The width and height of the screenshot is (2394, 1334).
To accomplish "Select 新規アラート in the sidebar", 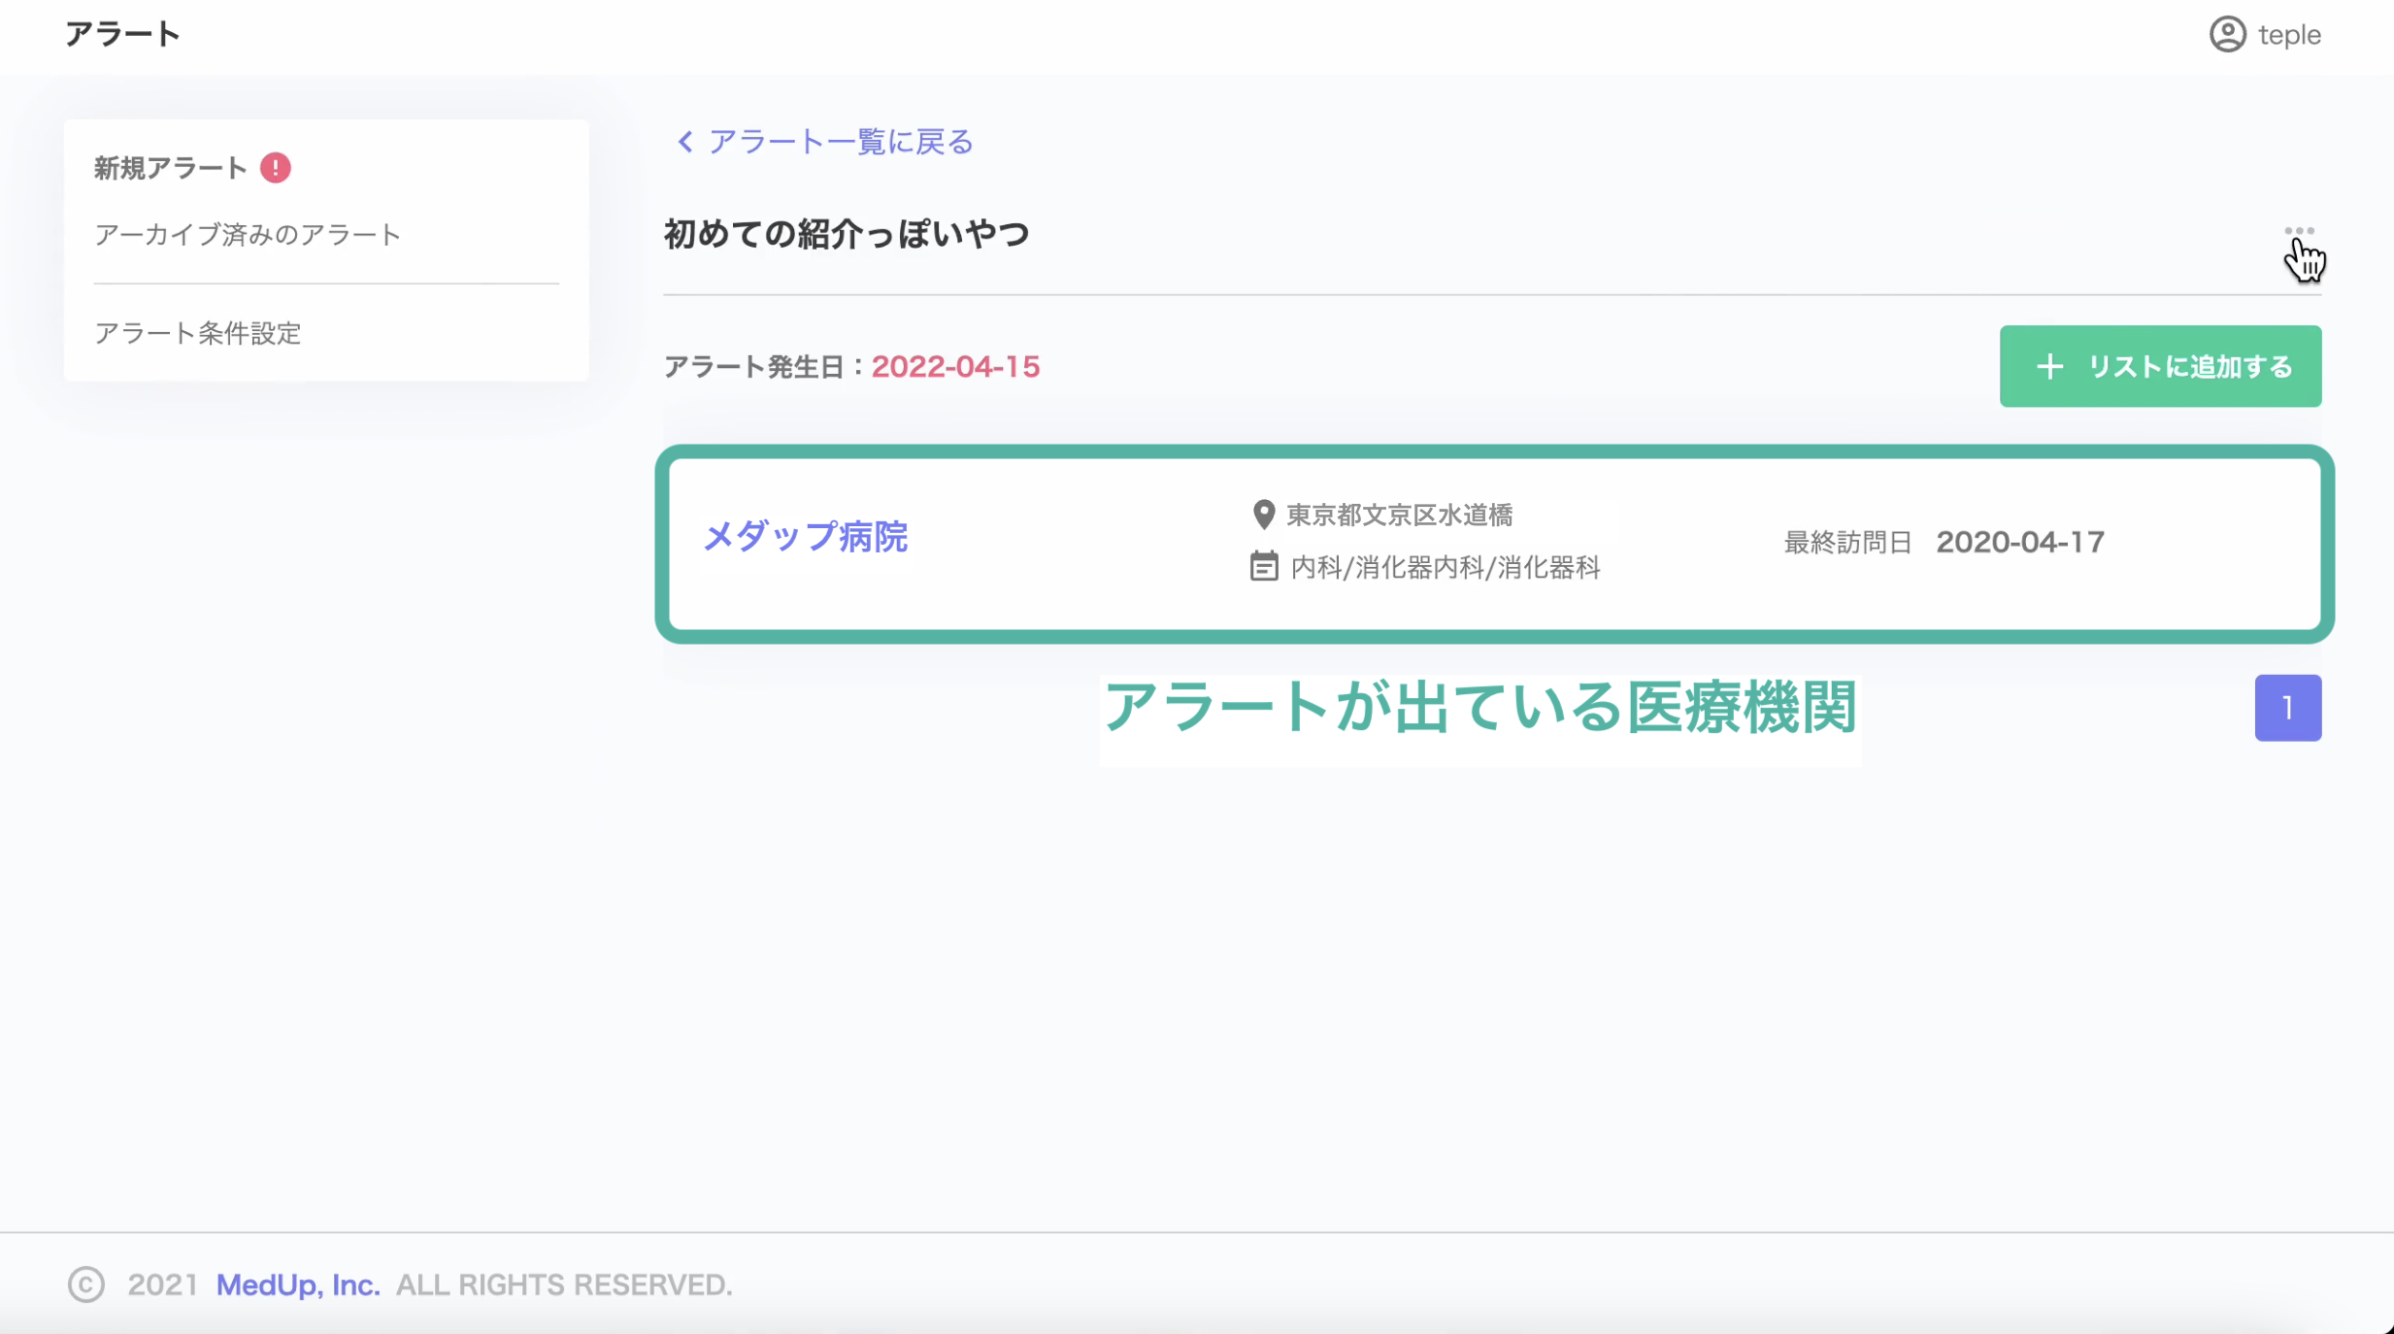I will tap(171, 168).
